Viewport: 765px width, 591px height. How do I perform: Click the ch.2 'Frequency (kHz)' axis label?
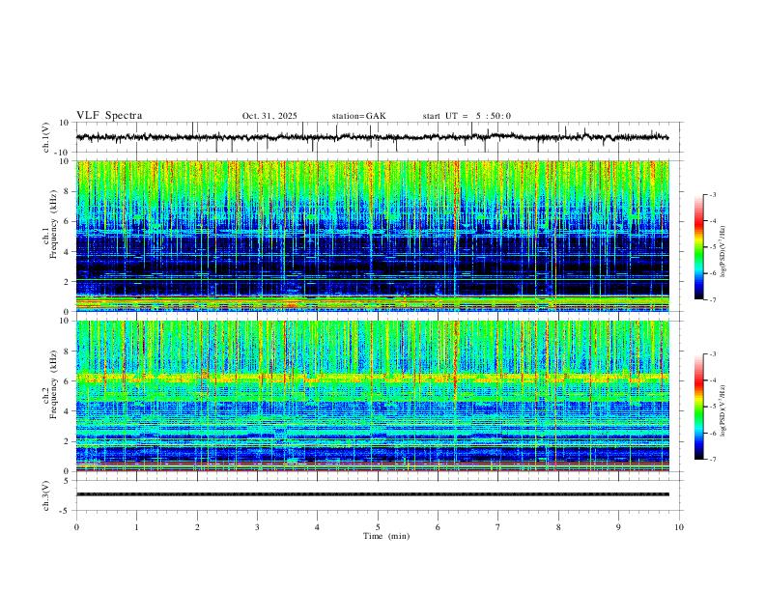54,383
